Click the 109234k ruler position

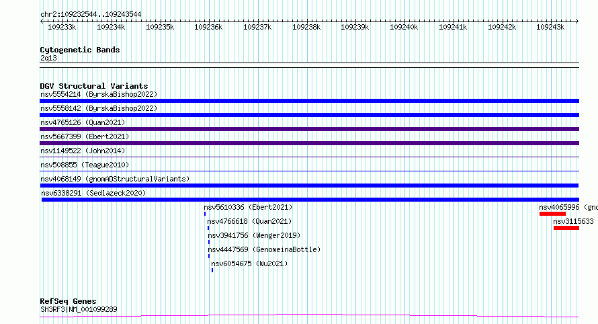click(111, 27)
